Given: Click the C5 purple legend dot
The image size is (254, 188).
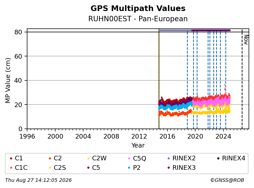Looking at the screenshot, I should 88,168.
